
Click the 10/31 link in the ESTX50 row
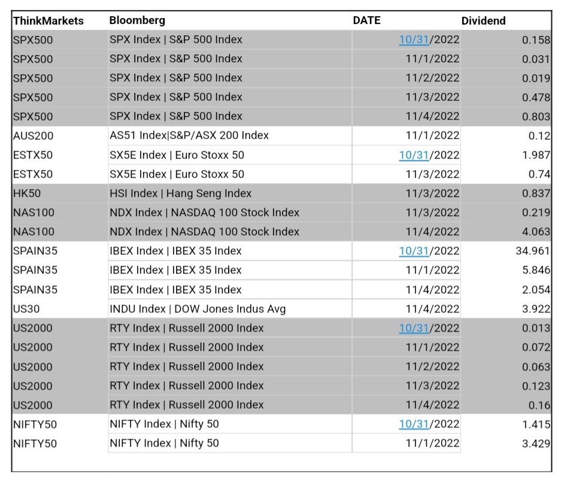pyautogui.click(x=414, y=155)
